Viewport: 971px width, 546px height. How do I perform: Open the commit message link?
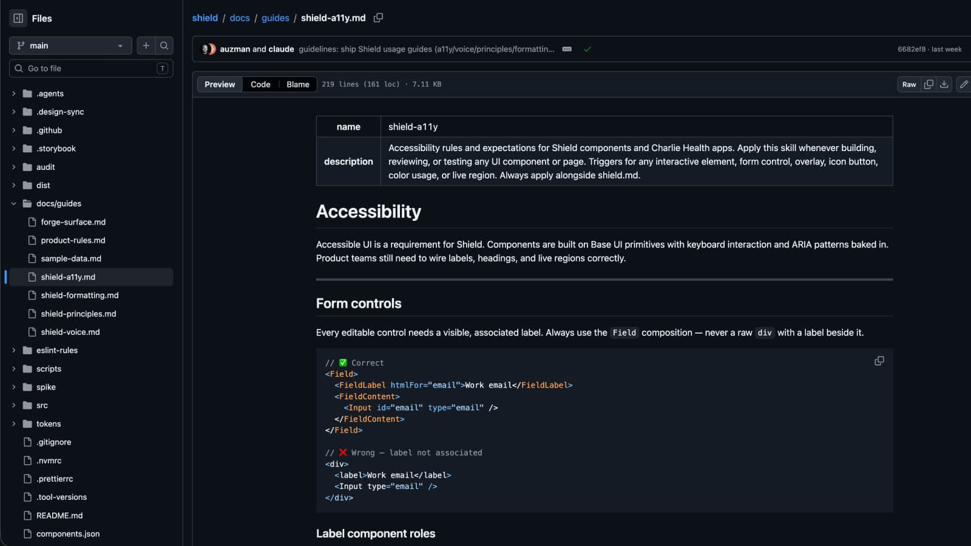[x=426, y=49]
